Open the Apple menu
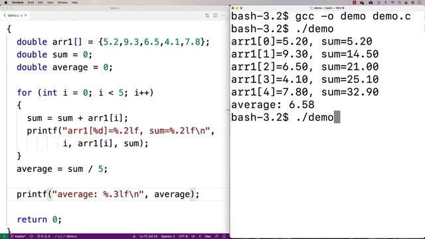 click(6, 3)
